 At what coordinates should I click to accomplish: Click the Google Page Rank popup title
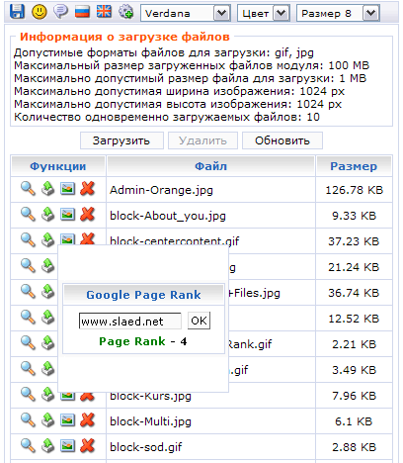(x=143, y=295)
